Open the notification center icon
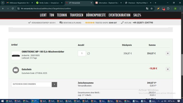This screenshot has width=183, height=103. click(179, 101)
